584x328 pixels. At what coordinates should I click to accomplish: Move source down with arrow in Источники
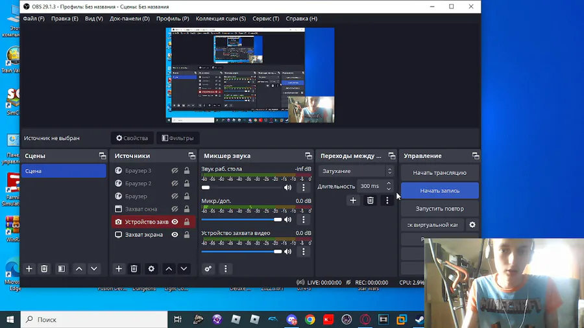tap(184, 268)
